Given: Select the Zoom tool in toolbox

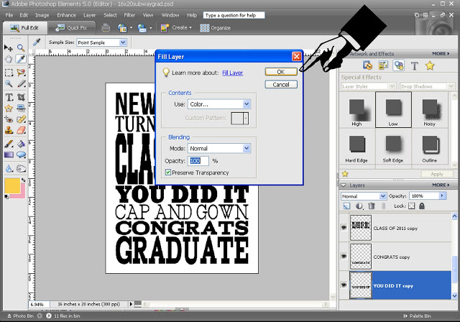Looking at the screenshot, I should [21, 47].
